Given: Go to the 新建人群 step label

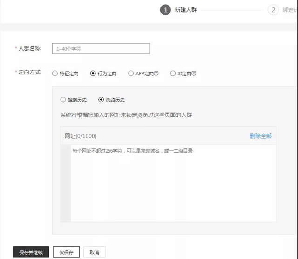Looking at the screenshot, I should click(x=186, y=10).
